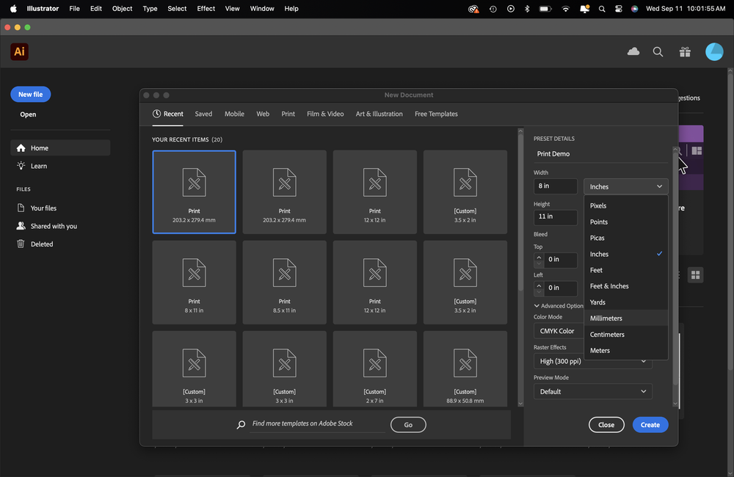Open the CMYK Color mode dropdown
This screenshot has width=734, height=477.
coord(559,330)
